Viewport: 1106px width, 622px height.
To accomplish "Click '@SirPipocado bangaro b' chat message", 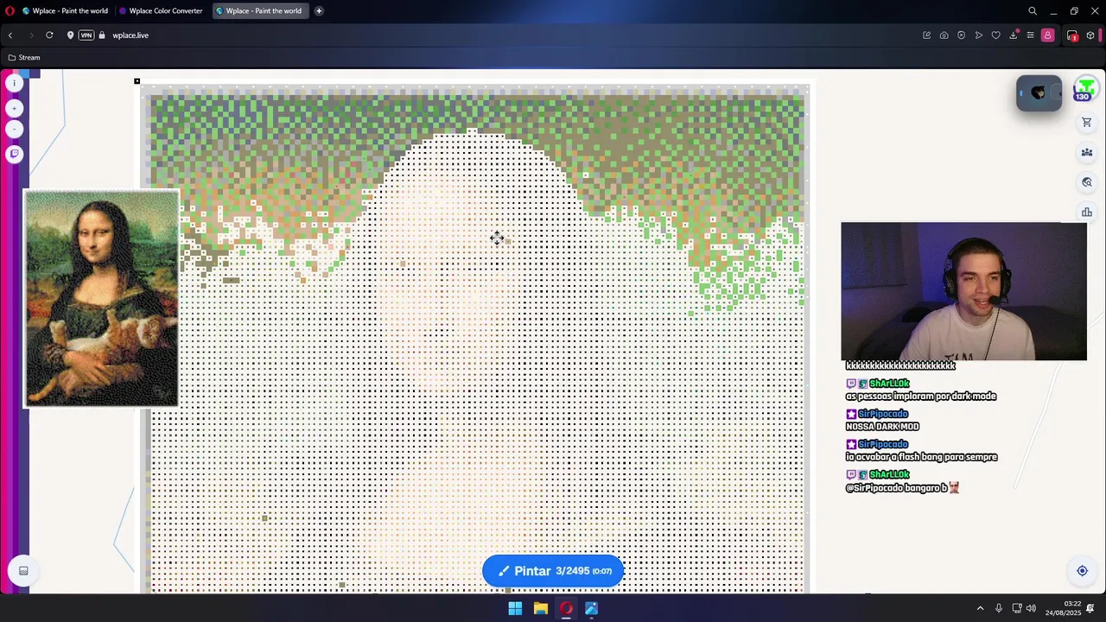I will click(903, 488).
